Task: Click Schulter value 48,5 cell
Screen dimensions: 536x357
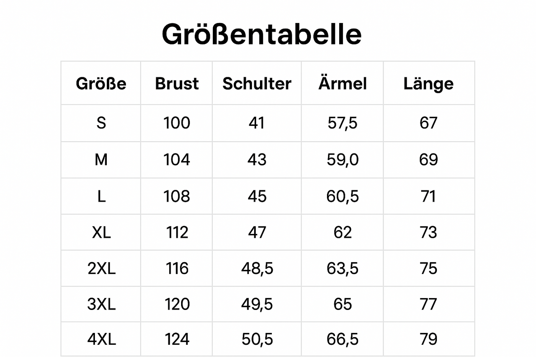Action: pos(257,268)
